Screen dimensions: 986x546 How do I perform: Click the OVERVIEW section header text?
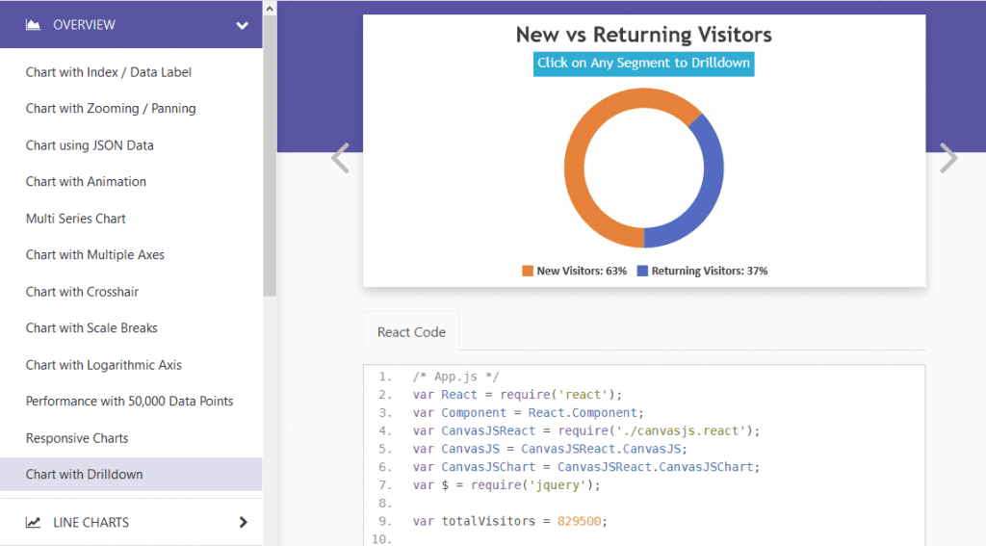click(x=85, y=24)
